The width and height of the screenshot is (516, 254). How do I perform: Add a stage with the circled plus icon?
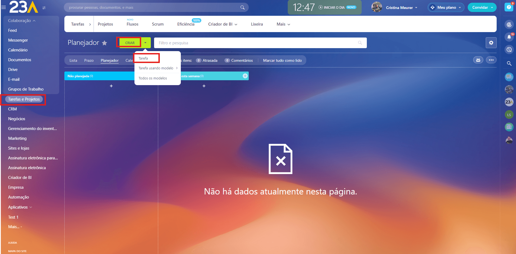pos(245,76)
